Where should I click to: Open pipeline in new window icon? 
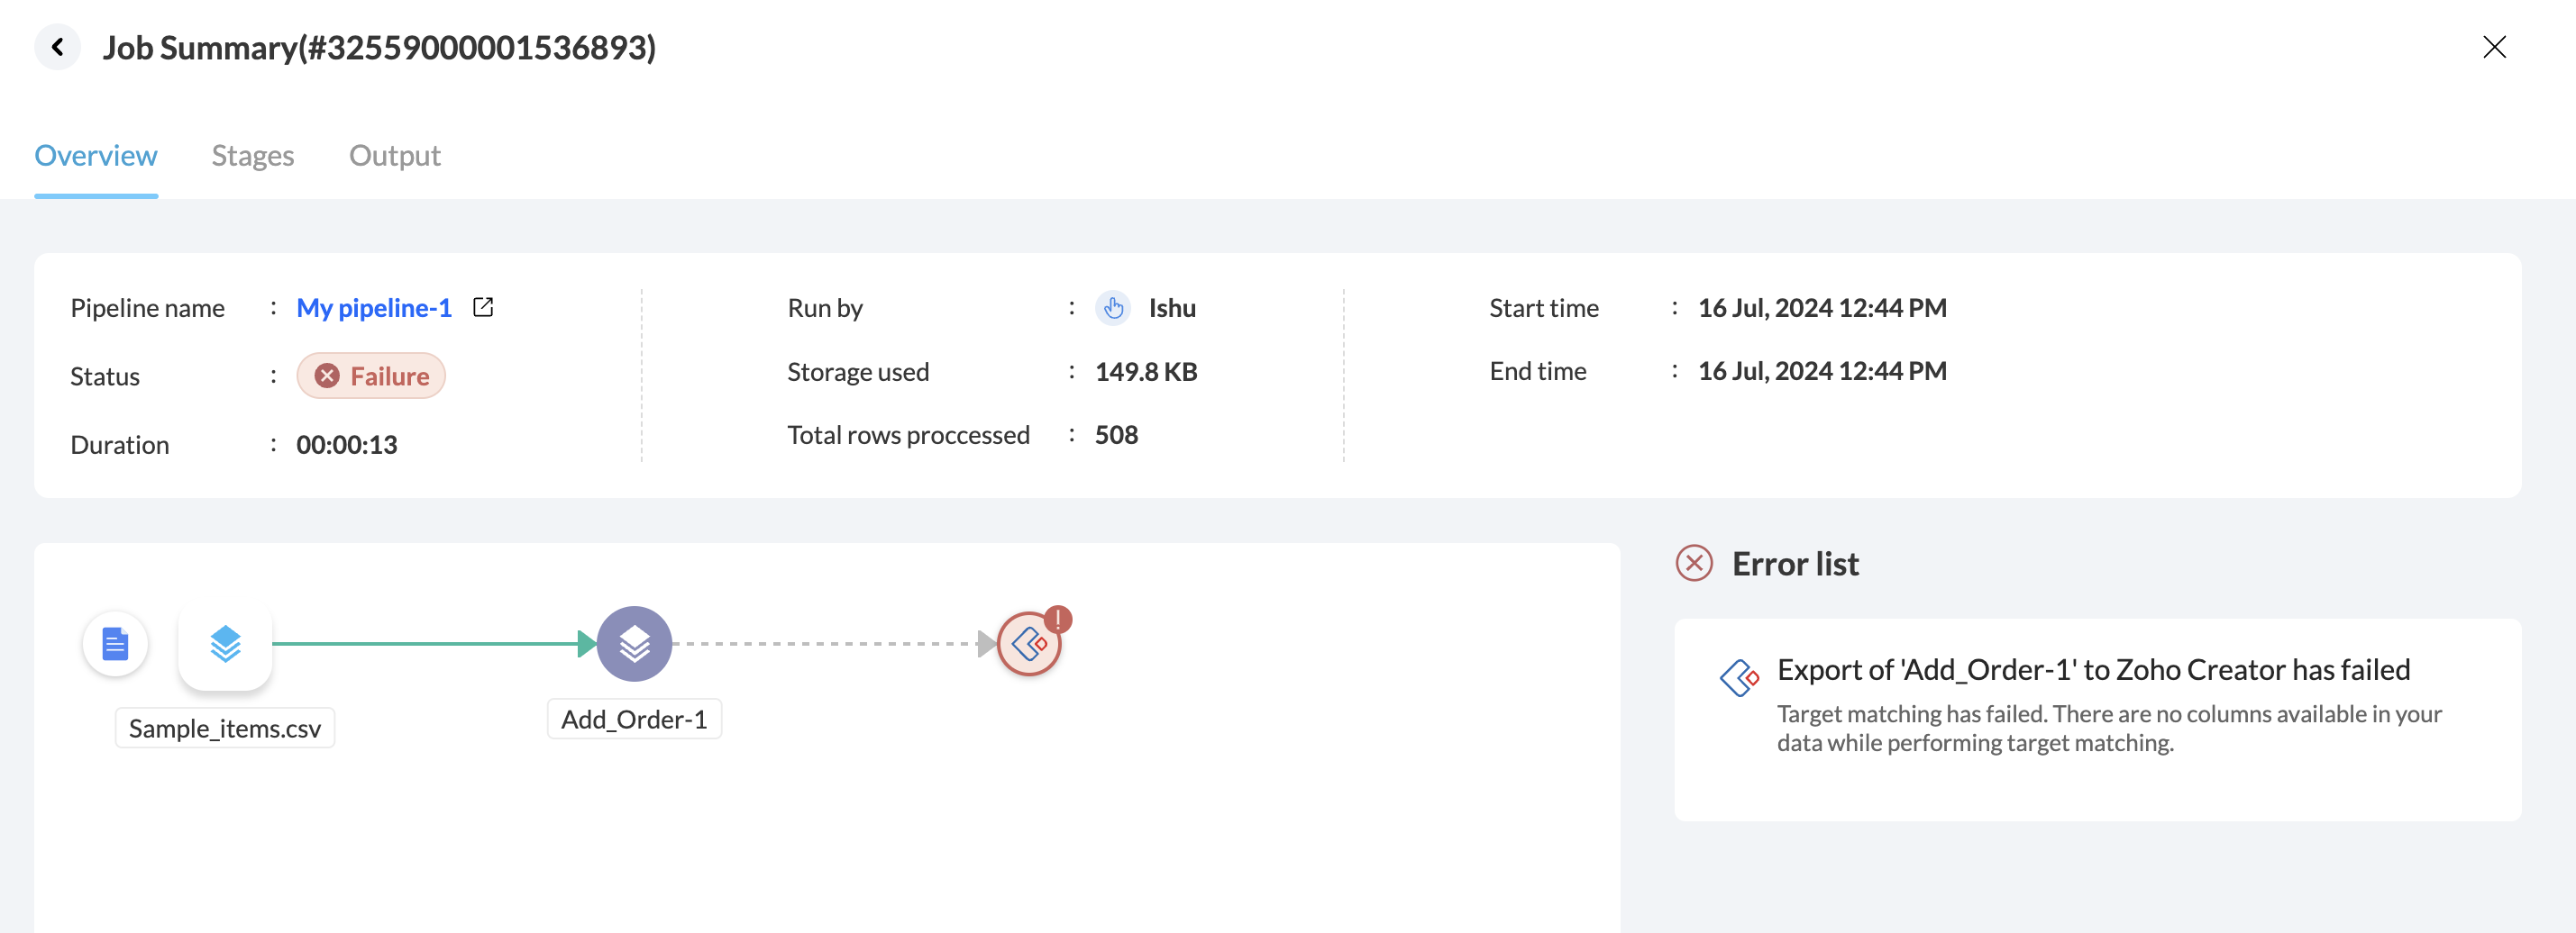point(483,307)
